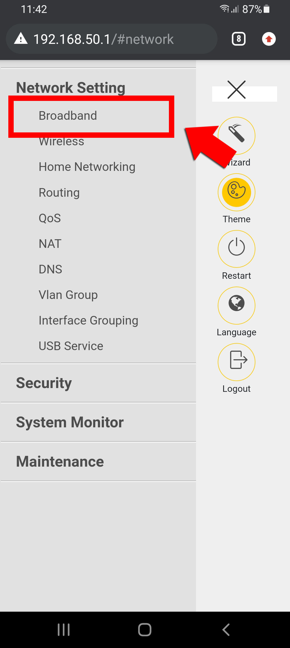Open browser tab switcher showing 8

(x=239, y=39)
